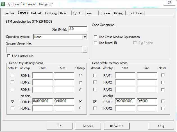This screenshot has height=132, width=177.
Task: Check the RAM2 default checkbox
Action: 95,82
